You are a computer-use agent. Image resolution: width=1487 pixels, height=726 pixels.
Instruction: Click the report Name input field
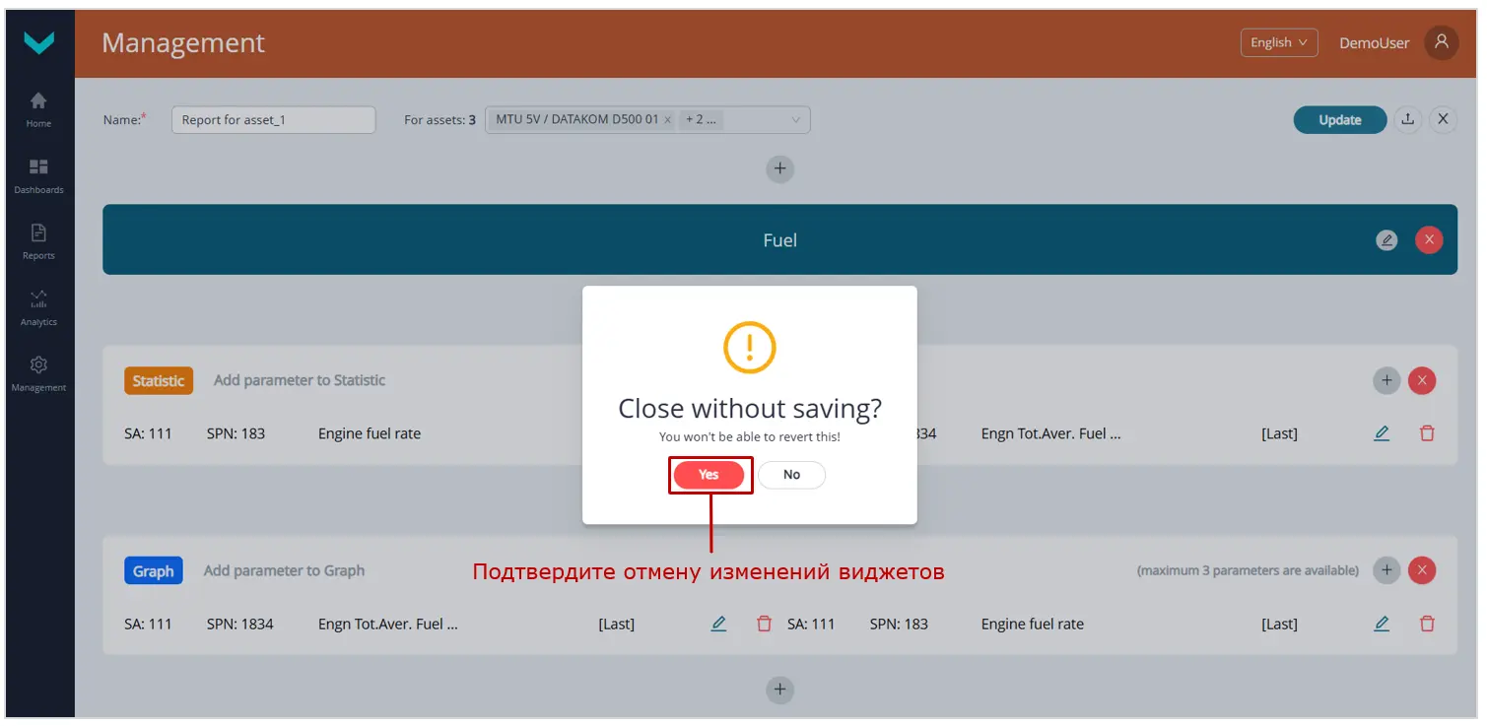coord(273,119)
